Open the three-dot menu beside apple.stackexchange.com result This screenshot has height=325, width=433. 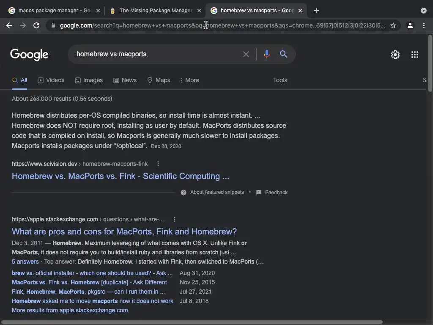pos(174,219)
